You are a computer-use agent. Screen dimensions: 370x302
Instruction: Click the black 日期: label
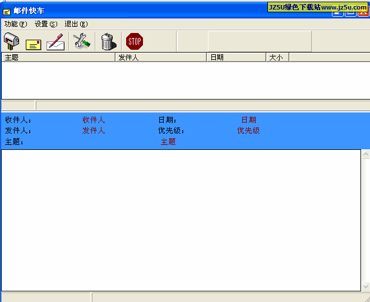(x=167, y=120)
